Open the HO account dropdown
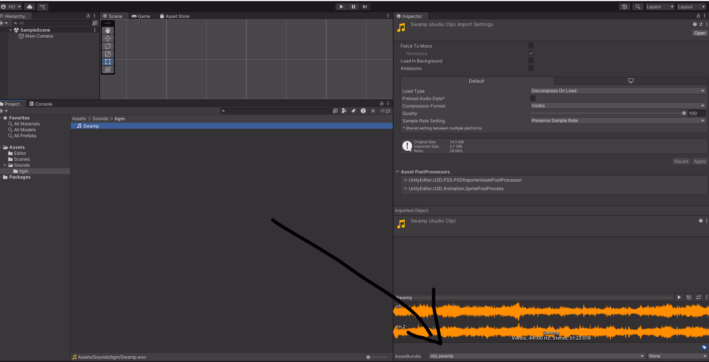 point(11,7)
